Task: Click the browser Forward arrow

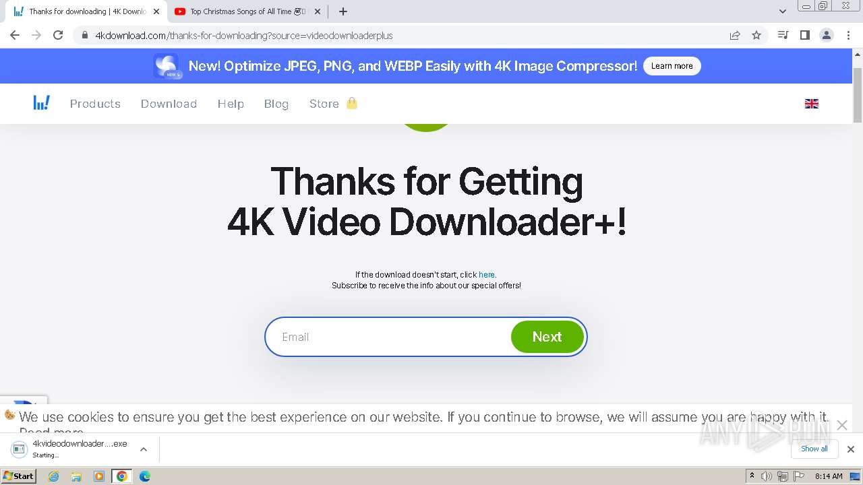Action: coord(36,35)
